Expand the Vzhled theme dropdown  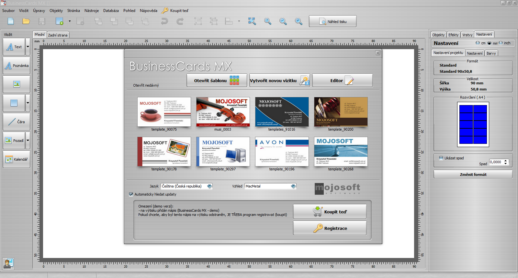293,186
